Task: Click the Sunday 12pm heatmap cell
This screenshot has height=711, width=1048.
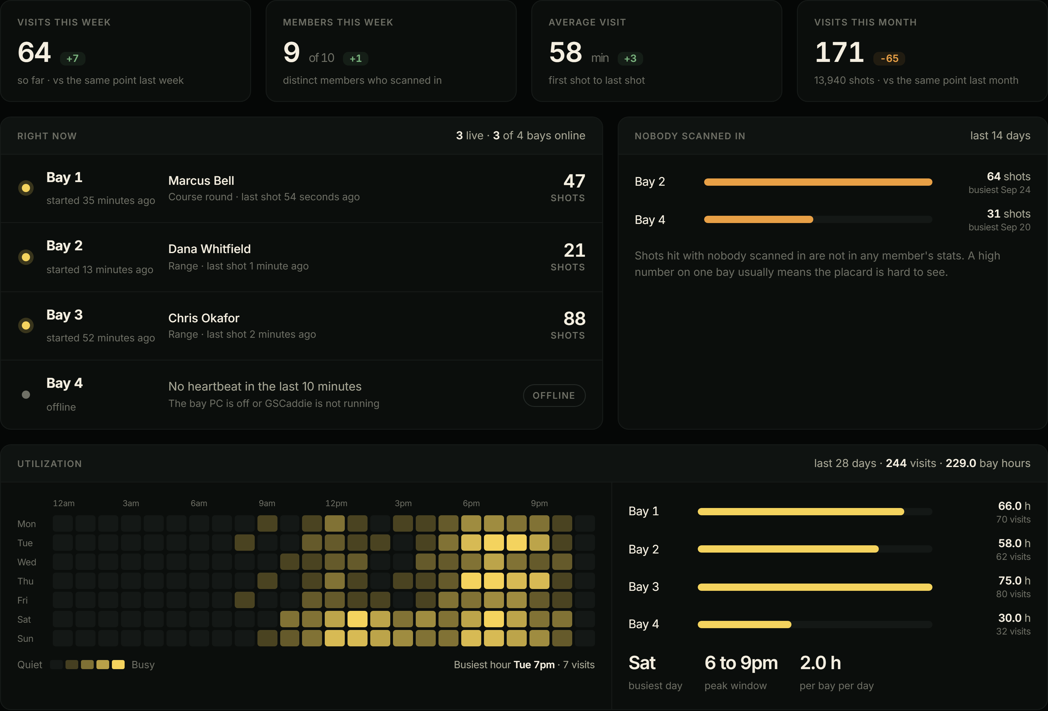Action: [x=334, y=638]
